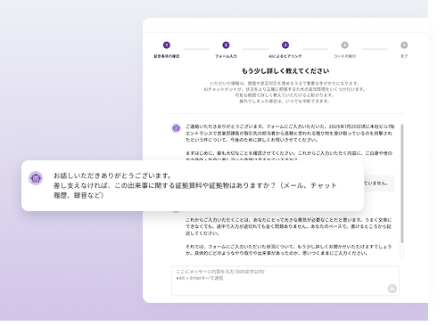Click chat paragraph starting それでは、フォームに

(288, 249)
